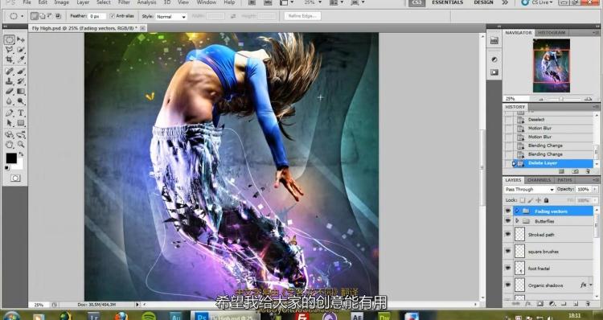Expand the Butterflies group

coord(517,221)
